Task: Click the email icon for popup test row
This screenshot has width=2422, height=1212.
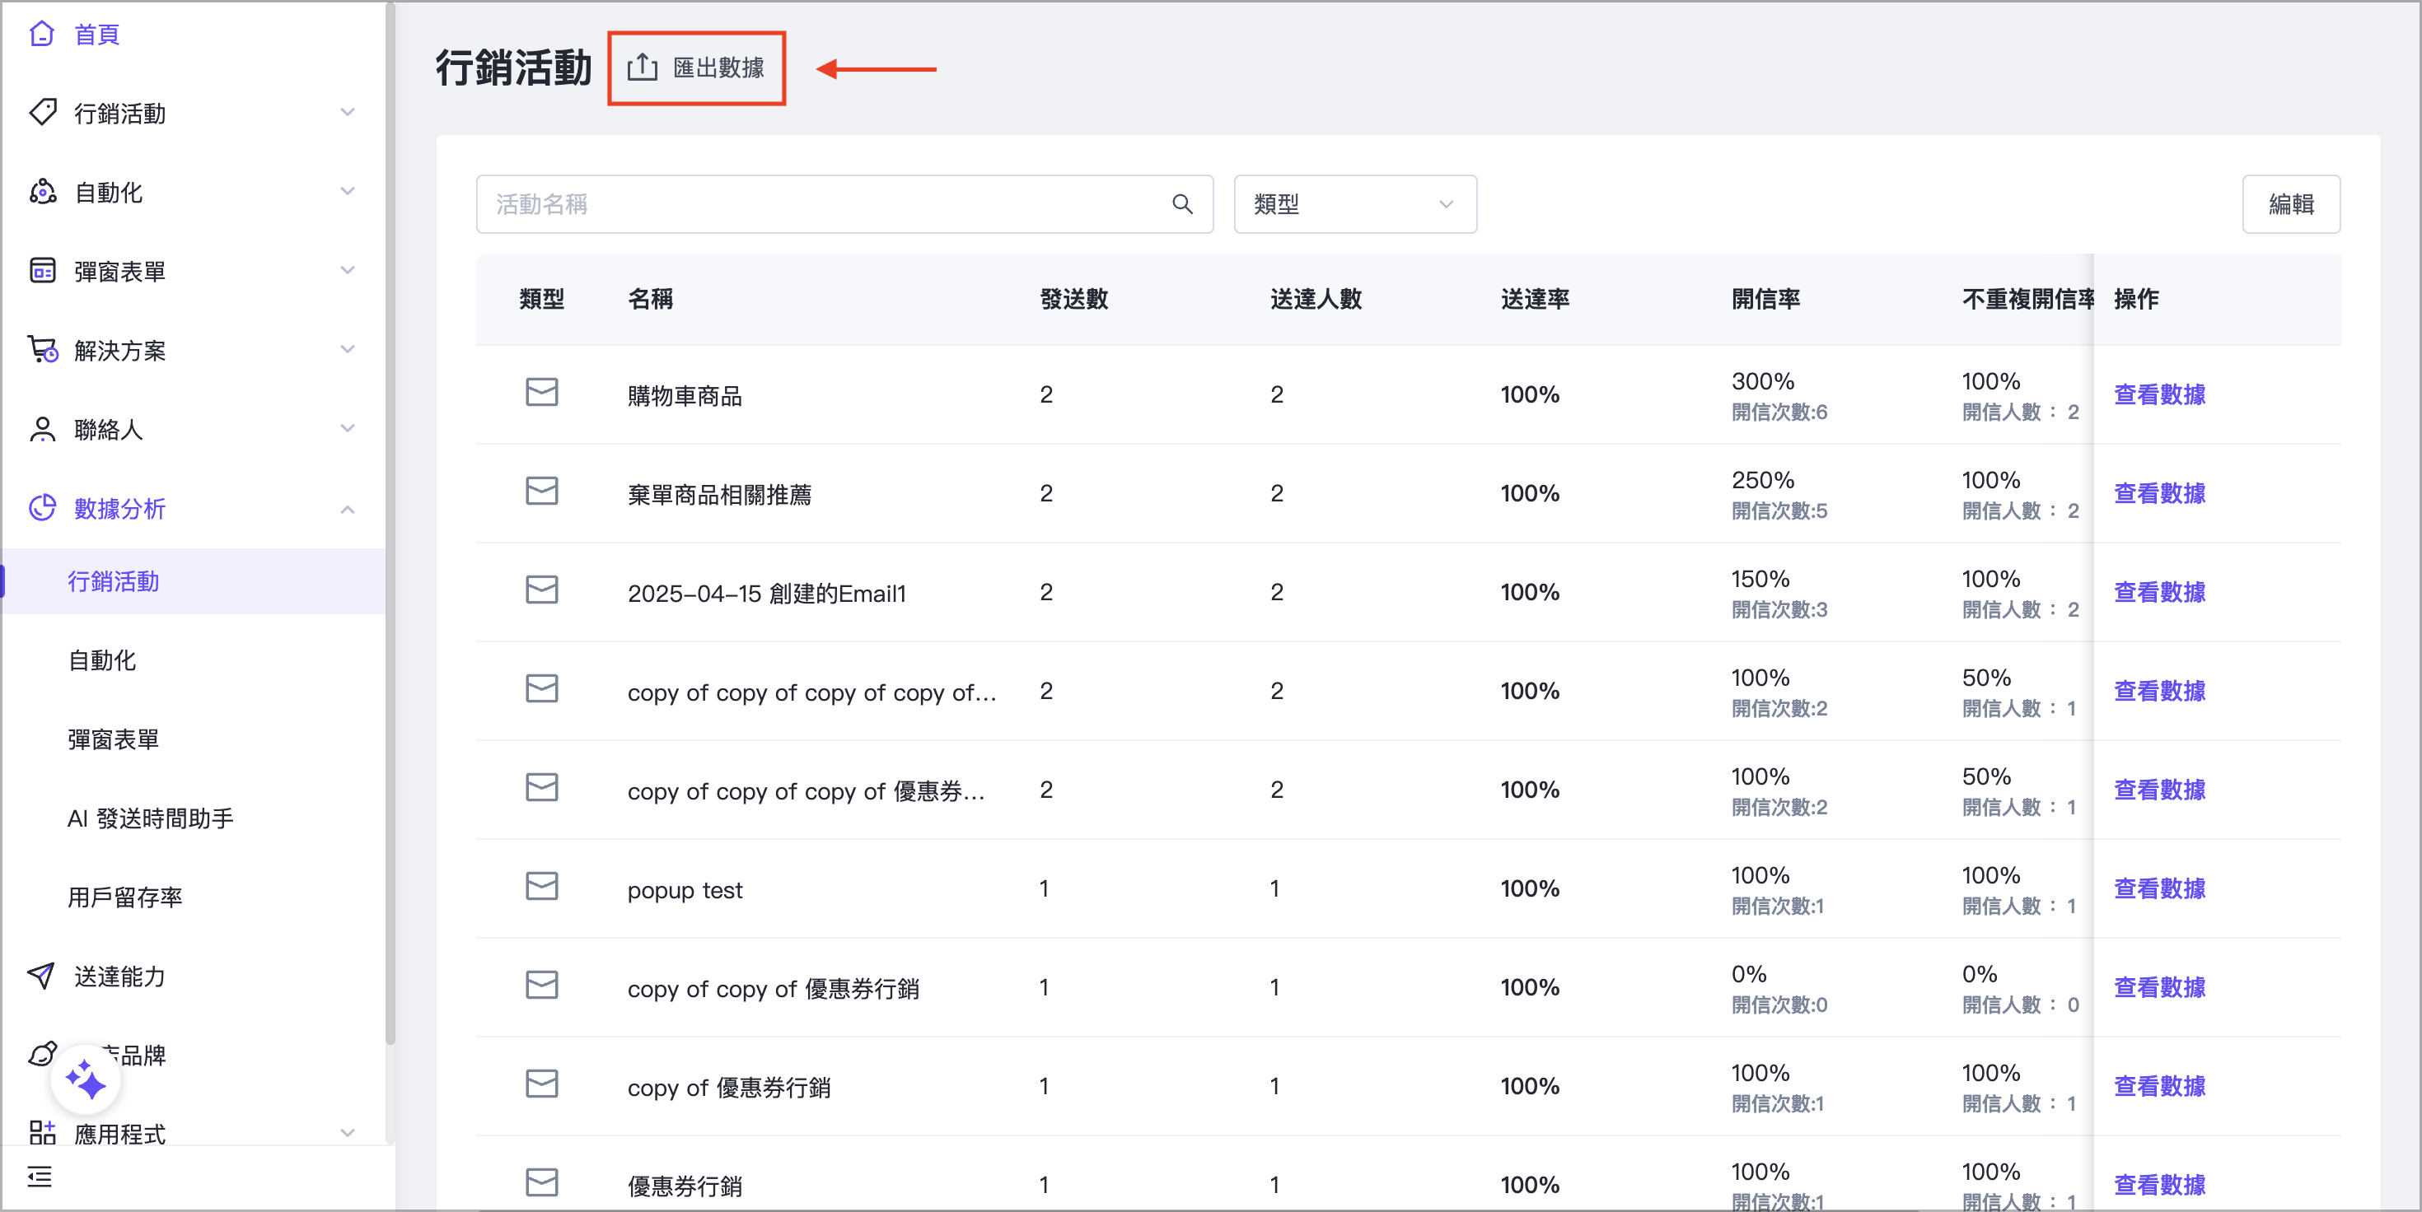Action: 541,887
